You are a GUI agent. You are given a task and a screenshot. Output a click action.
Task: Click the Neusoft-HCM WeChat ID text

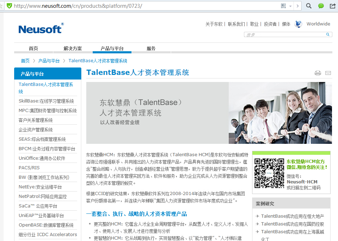point(302,182)
